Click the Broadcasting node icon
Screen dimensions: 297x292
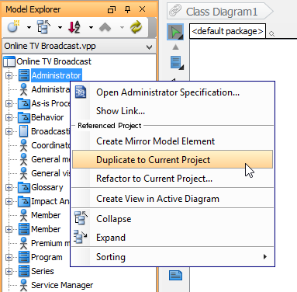[24, 131]
